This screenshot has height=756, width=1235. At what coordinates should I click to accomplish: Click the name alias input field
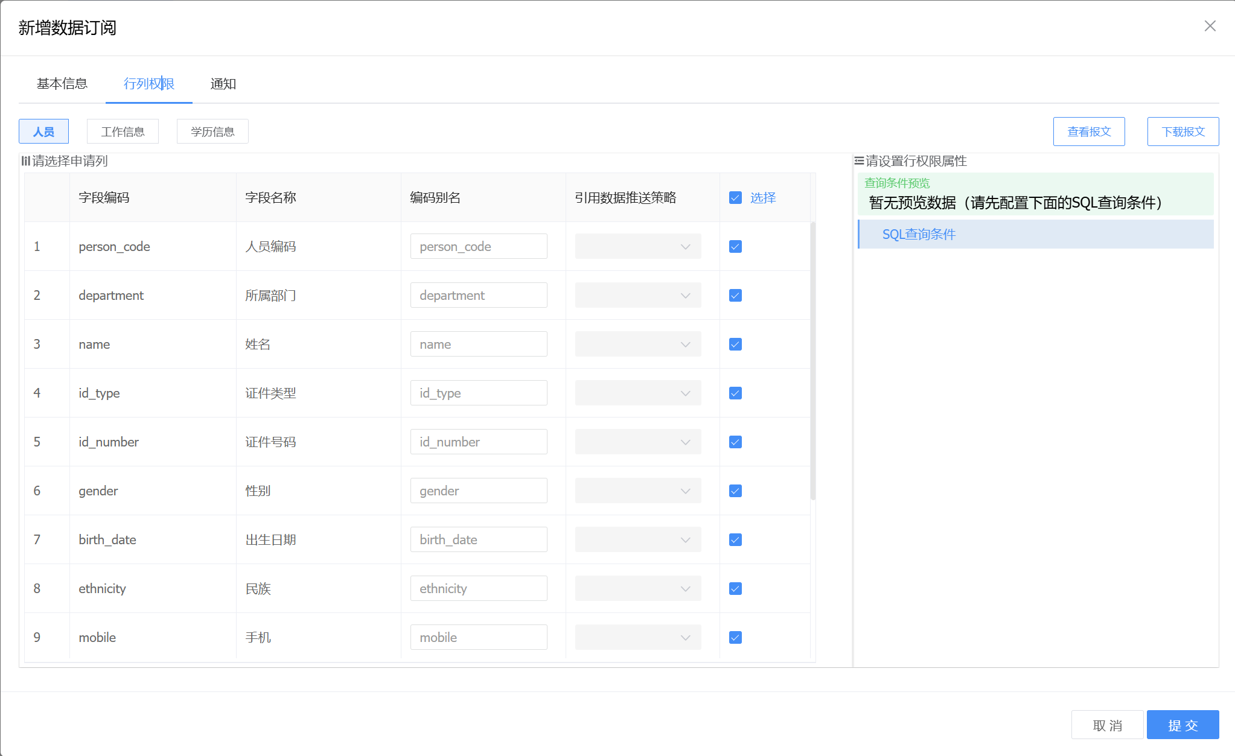click(x=478, y=345)
